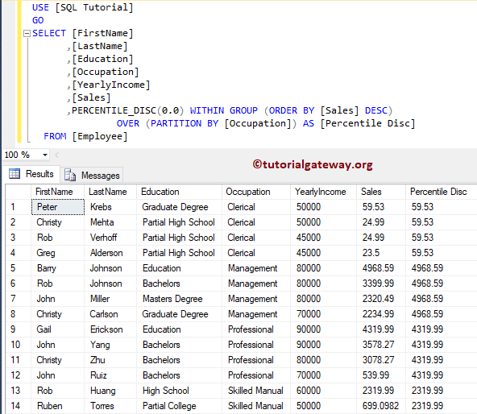477x414 pixels.
Task: Select the Occupation column header
Action: 256,192
